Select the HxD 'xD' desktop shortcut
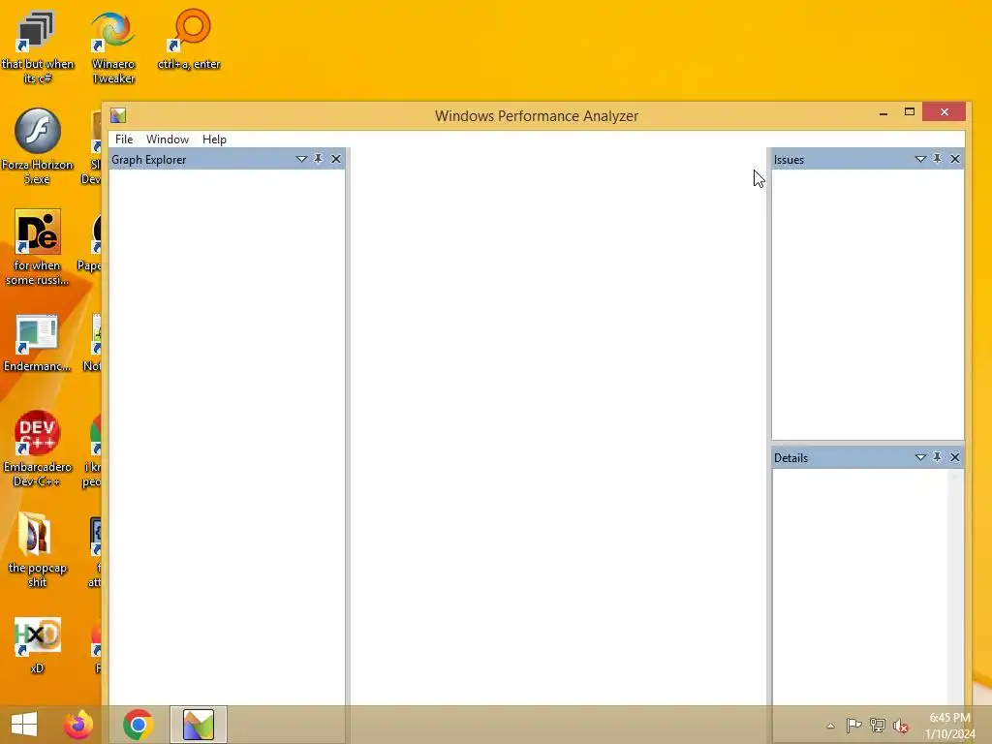 pos(38,645)
